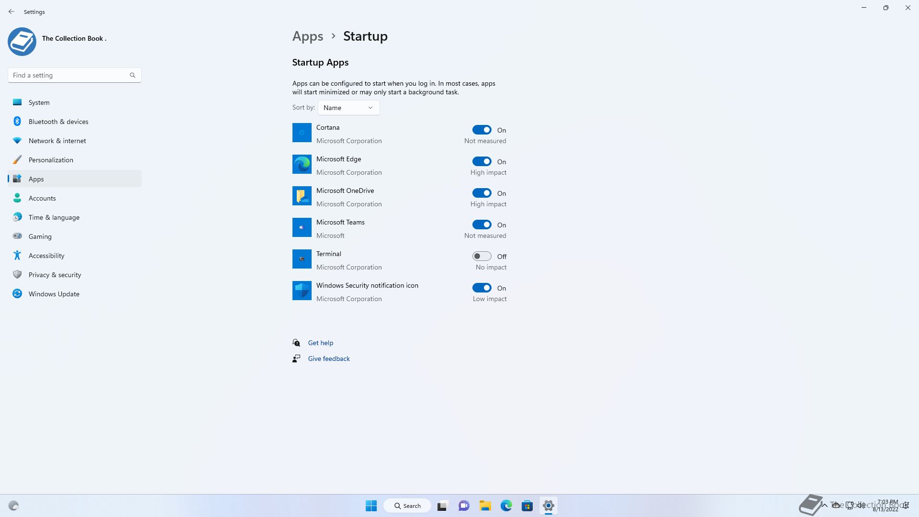Open the Windows Start button on taskbar
The height and width of the screenshot is (517, 919).
coord(371,506)
